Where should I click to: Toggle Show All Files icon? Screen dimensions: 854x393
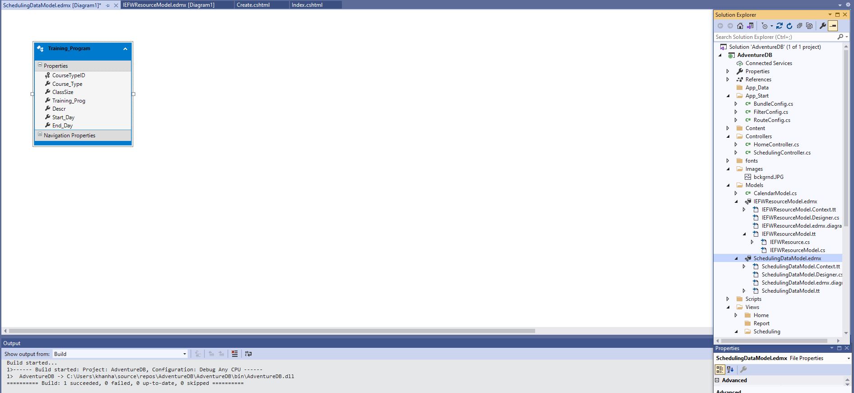[x=809, y=26]
